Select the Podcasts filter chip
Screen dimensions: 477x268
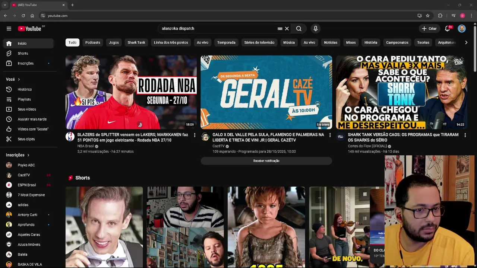[93, 42]
